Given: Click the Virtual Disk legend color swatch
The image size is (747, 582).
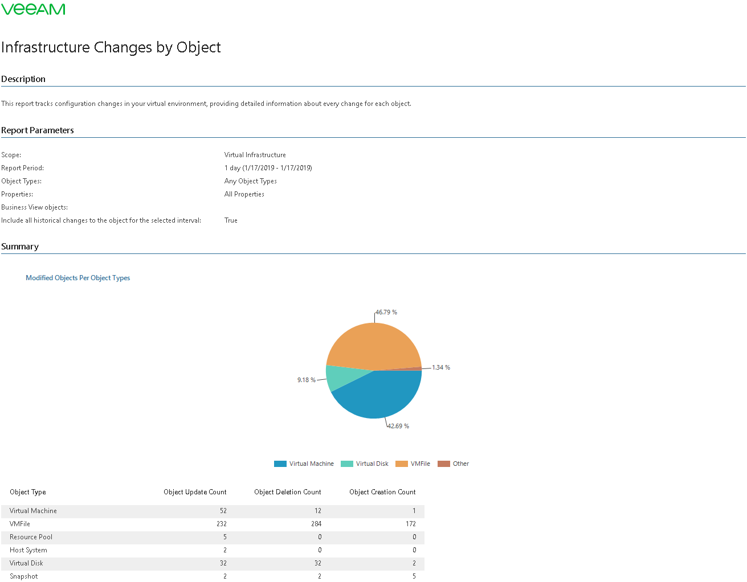Looking at the screenshot, I should pyautogui.click(x=346, y=464).
